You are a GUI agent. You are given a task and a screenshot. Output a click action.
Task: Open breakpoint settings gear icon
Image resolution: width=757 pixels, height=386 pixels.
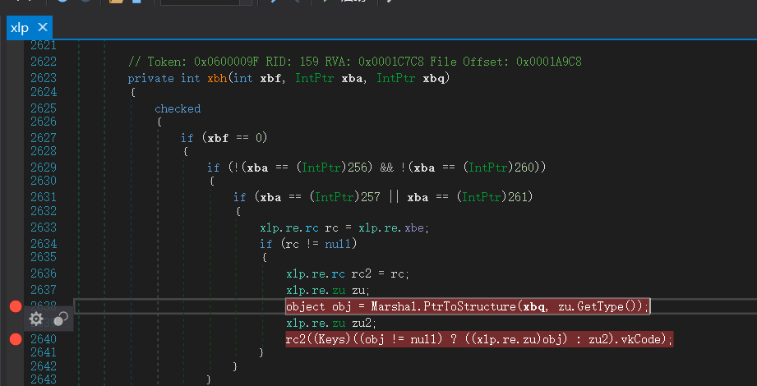36,319
